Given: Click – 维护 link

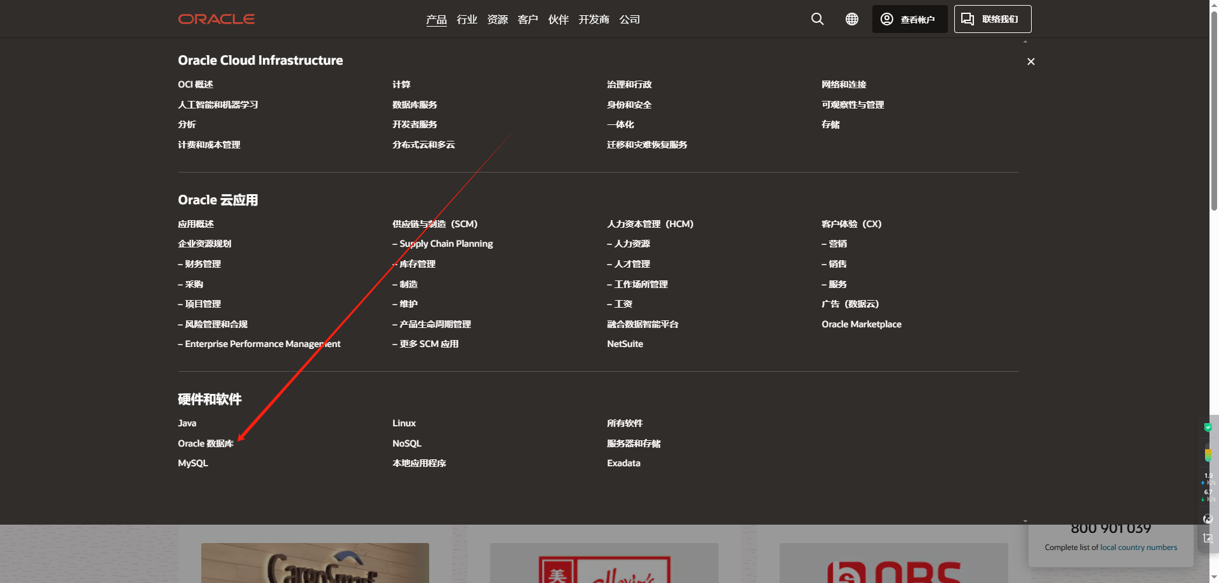Looking at the screenshot, I should [405, 304].
